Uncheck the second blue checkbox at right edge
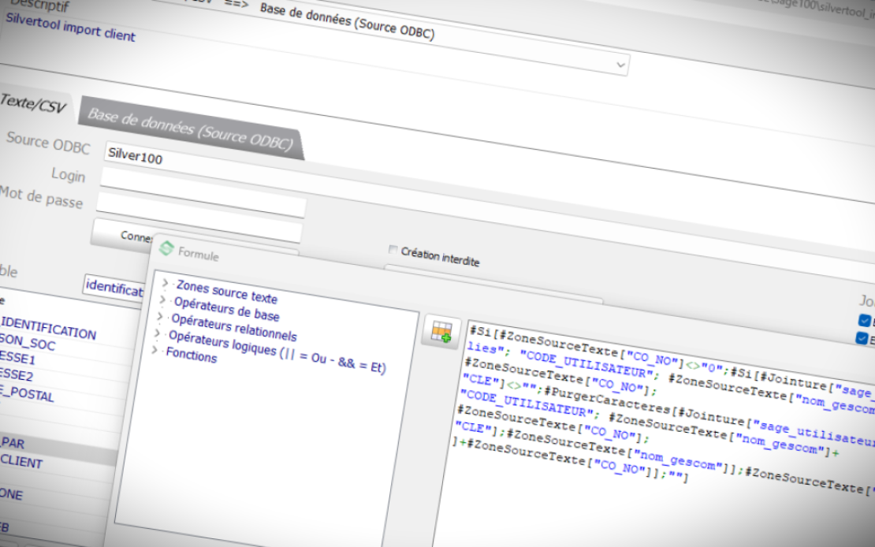875x547 pixels. point(862,339)
